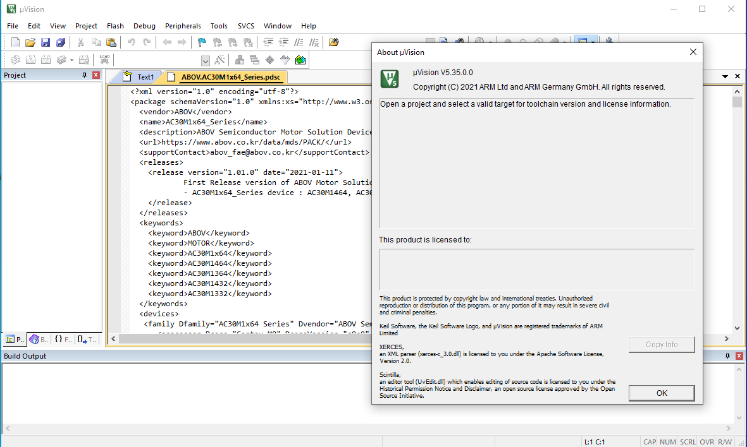Click the Copy Info button
Image resolution: width=747 pixels, height=447 pixels.
tap(662, 344)
